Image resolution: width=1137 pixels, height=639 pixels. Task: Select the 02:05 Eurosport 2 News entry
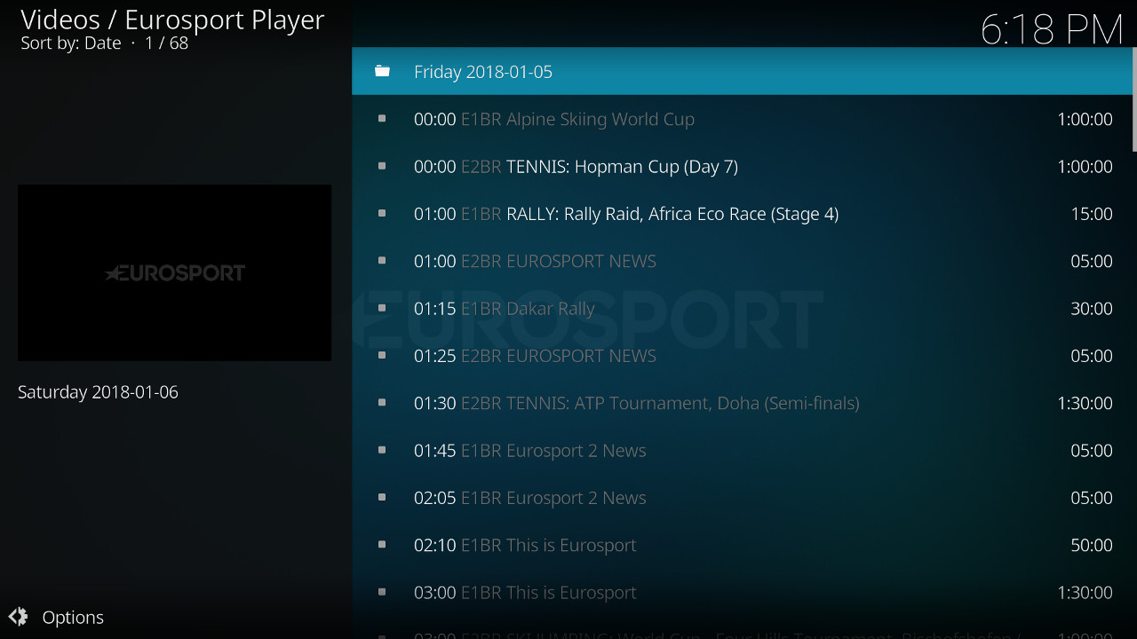click(529, 498)
